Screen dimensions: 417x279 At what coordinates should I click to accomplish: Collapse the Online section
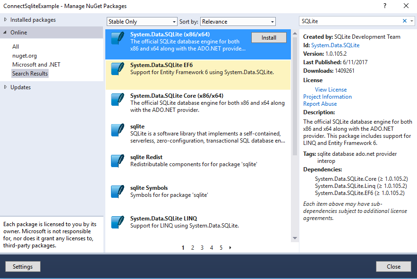pos(5,33)
